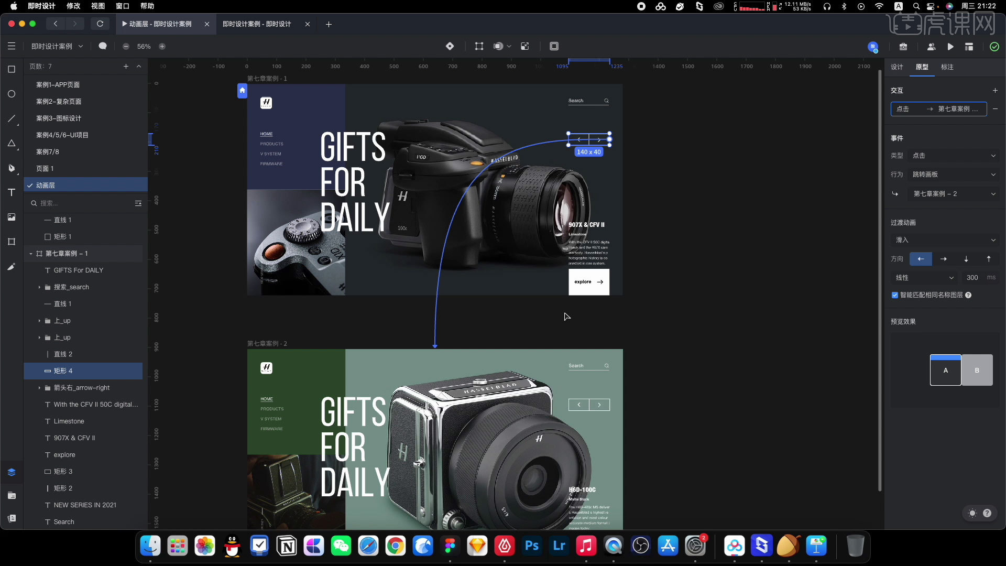Viewport: 1006px width, 566px height.
Task: Select the GIFTS For DAILY text layer
Action: click(79, 270)
